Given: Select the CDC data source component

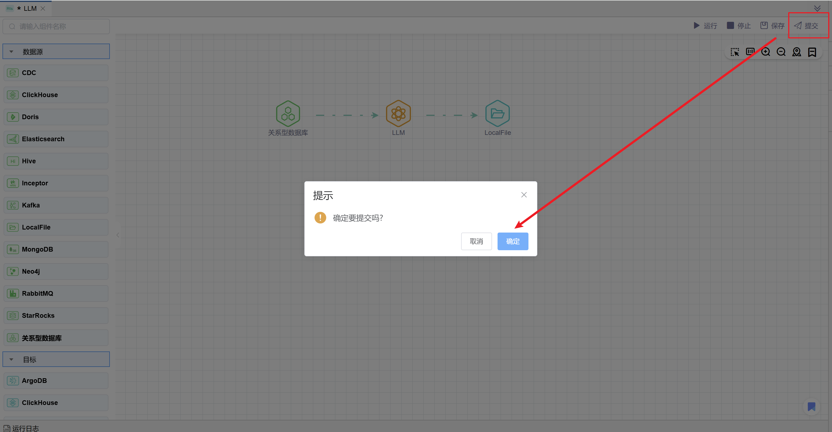Looking at the screenshot, I should tap(56, 73).
